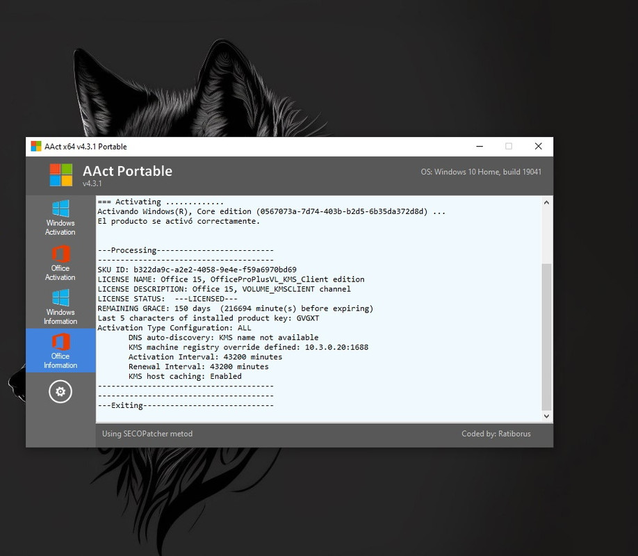The height and width of the screenshot is (556, 638).
Task: Click the log scrollbar up arrow
Action: coord(546,202)
